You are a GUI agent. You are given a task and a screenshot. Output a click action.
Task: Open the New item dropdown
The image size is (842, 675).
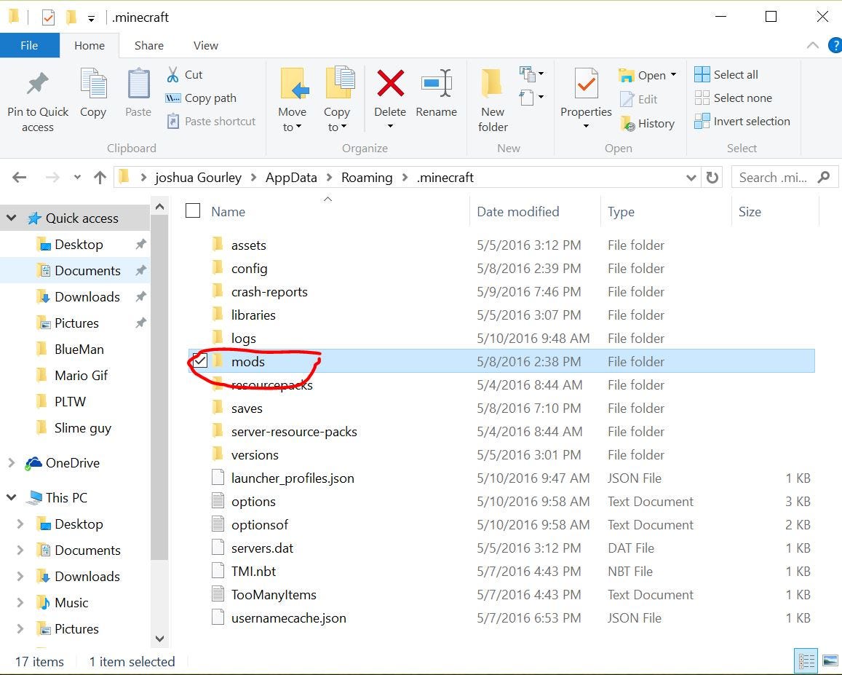click(531, 73)
